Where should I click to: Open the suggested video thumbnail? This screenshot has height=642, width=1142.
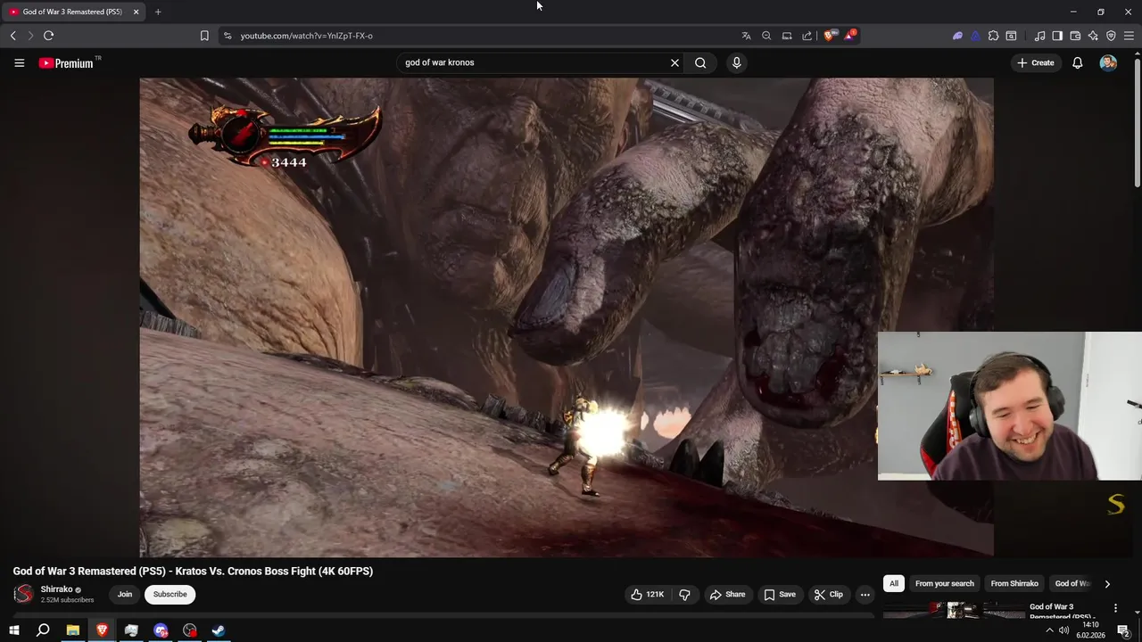tap(954, 610)
